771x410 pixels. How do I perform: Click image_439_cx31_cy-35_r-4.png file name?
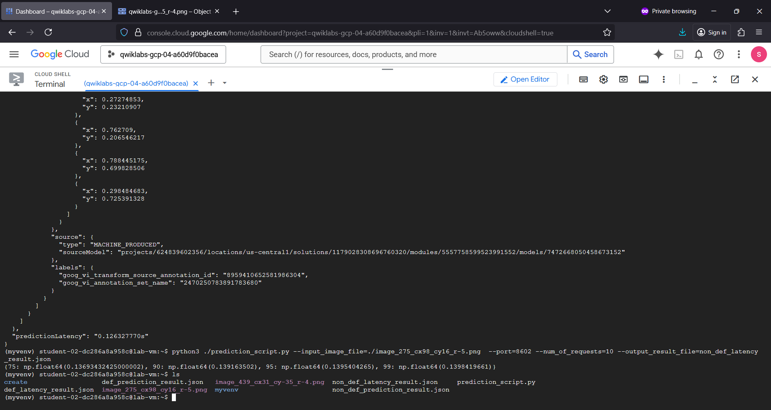tap(269, 382)
